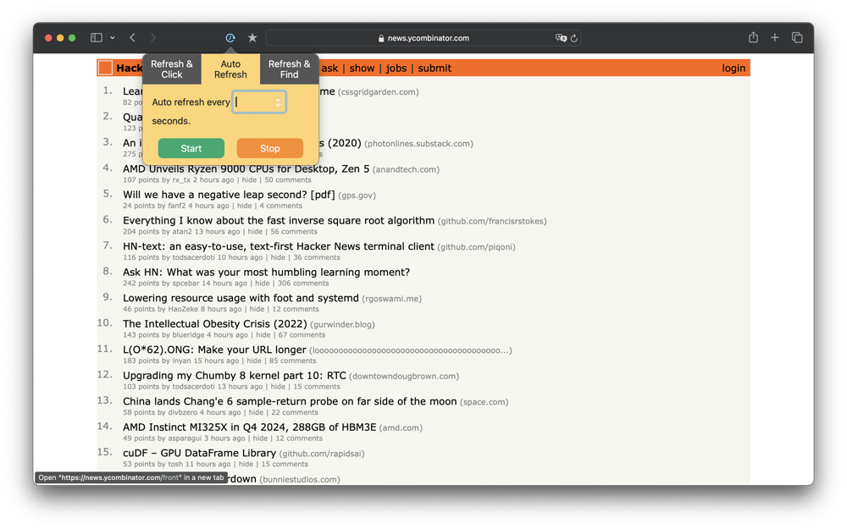
Task: Open AMD Instinct MI325X story
Action: click(249, 427)
